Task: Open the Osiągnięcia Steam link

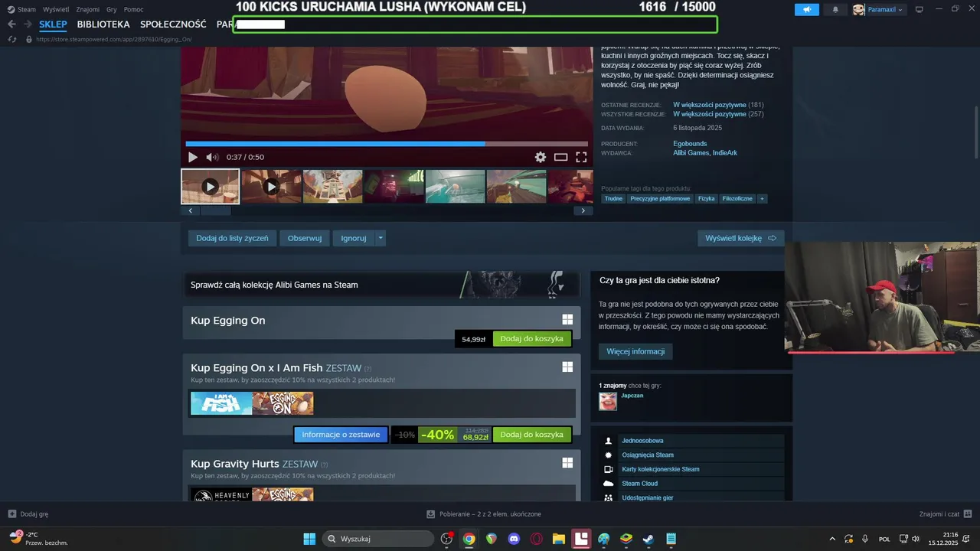Action: [648, 455]
